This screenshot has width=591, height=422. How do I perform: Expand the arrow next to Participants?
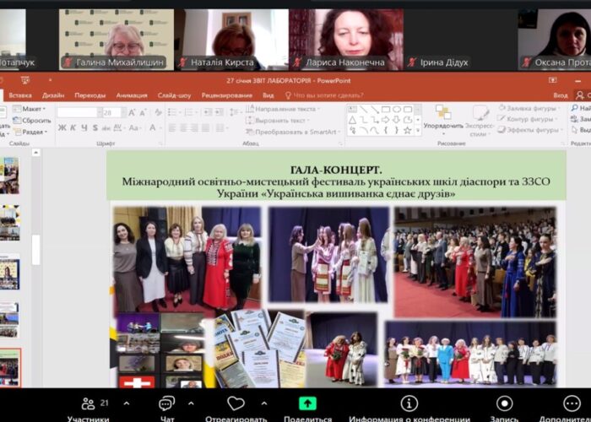pos(118,403)
